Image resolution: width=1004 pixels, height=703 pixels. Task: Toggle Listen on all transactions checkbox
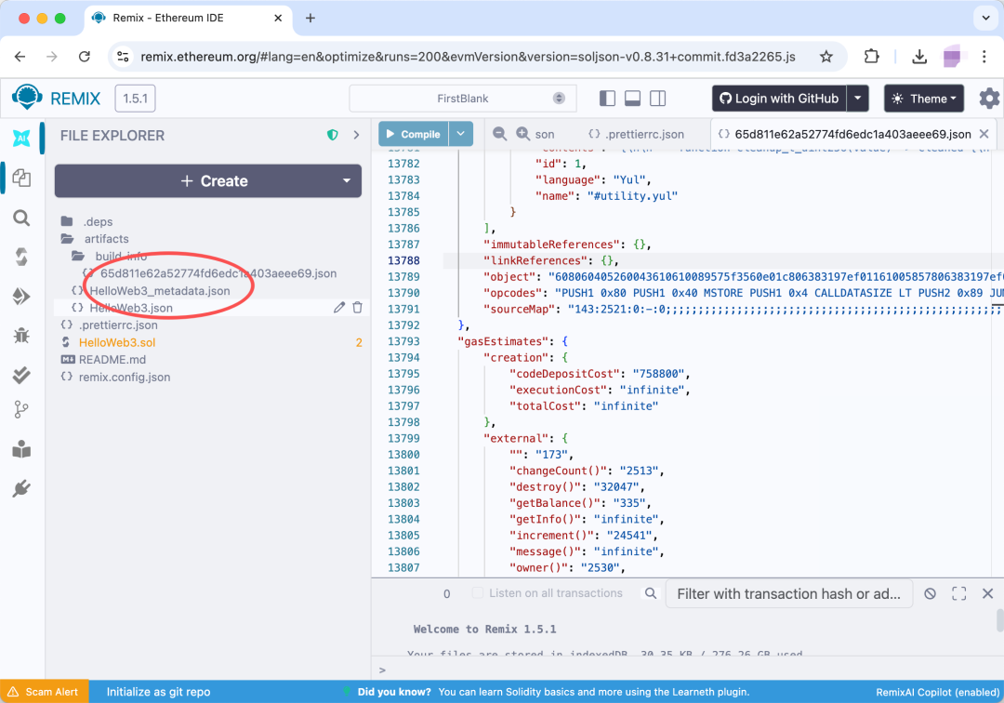tap(478, 593)
